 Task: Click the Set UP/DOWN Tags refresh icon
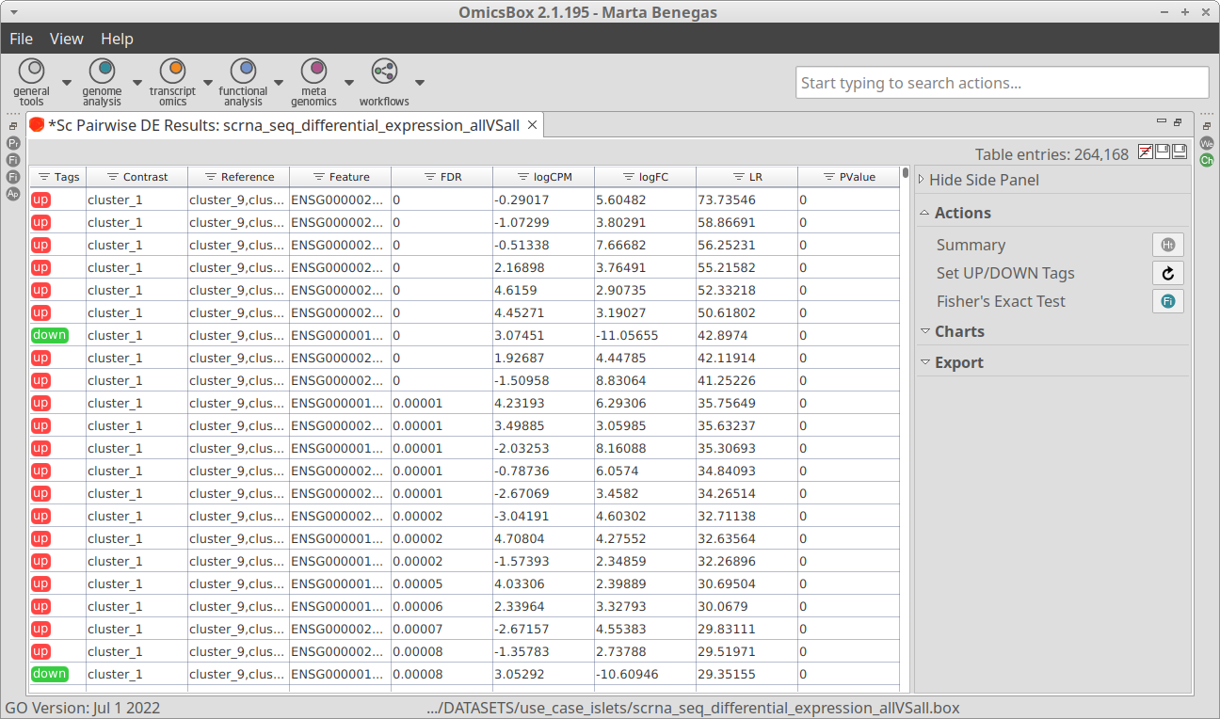coord(1168,273)
